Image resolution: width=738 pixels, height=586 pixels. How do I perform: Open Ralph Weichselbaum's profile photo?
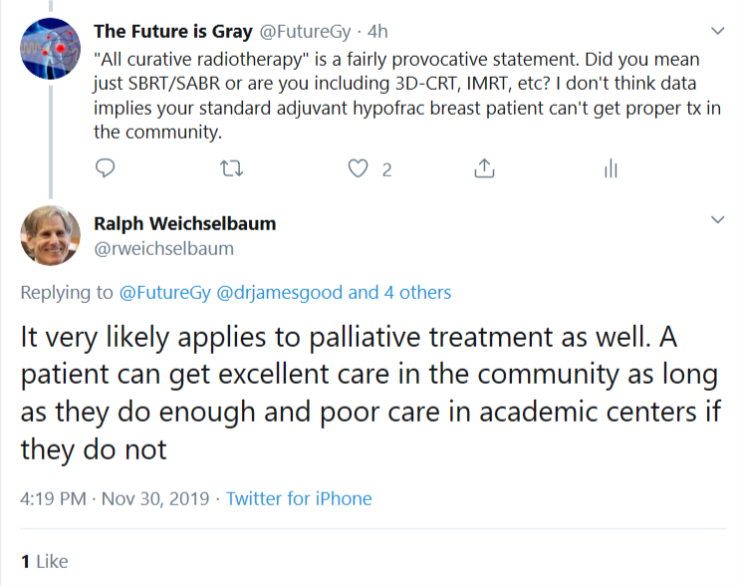tap(51, 235)
